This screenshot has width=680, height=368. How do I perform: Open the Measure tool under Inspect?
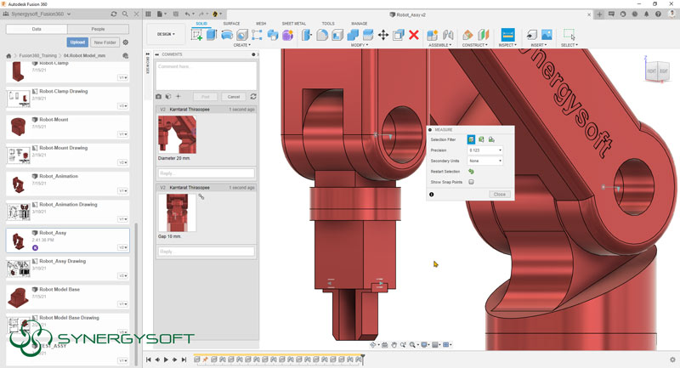click(507, 35)
